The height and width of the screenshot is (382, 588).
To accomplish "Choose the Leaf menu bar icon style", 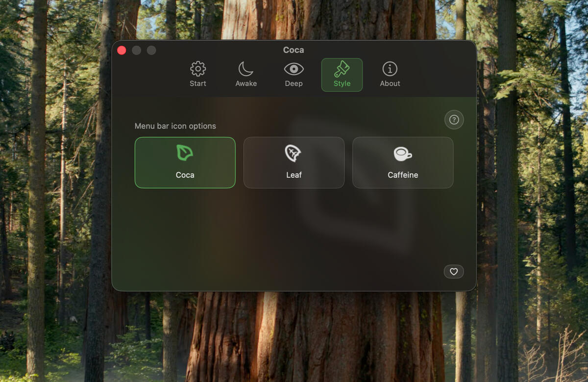I will click(294, 162).
